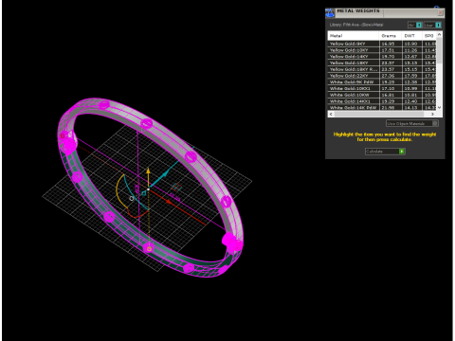Select the White Gold 10KW row
Image resolution: width=455 pixels, height=341 pixels.
click(x=382, y=95)
